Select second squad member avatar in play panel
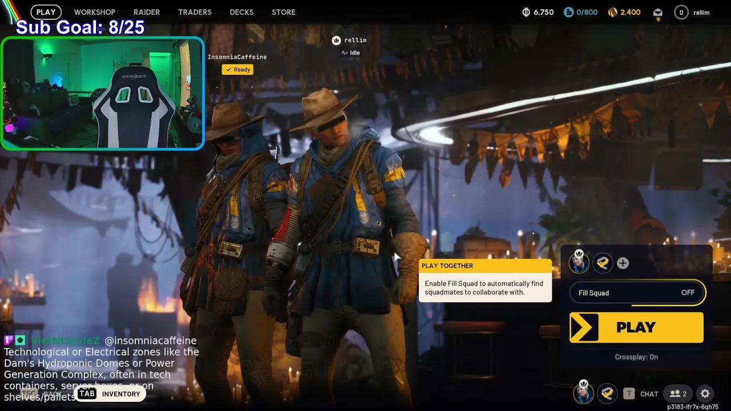 (x=602, y=263)
